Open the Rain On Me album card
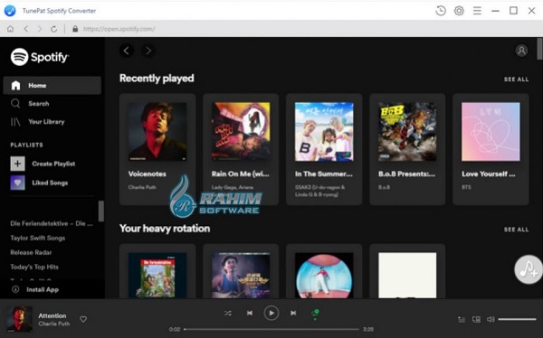 tap(241, 149)
